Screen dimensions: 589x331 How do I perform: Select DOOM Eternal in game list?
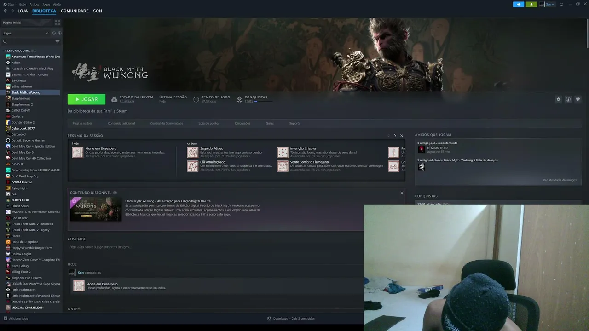(x=21, y=182)
